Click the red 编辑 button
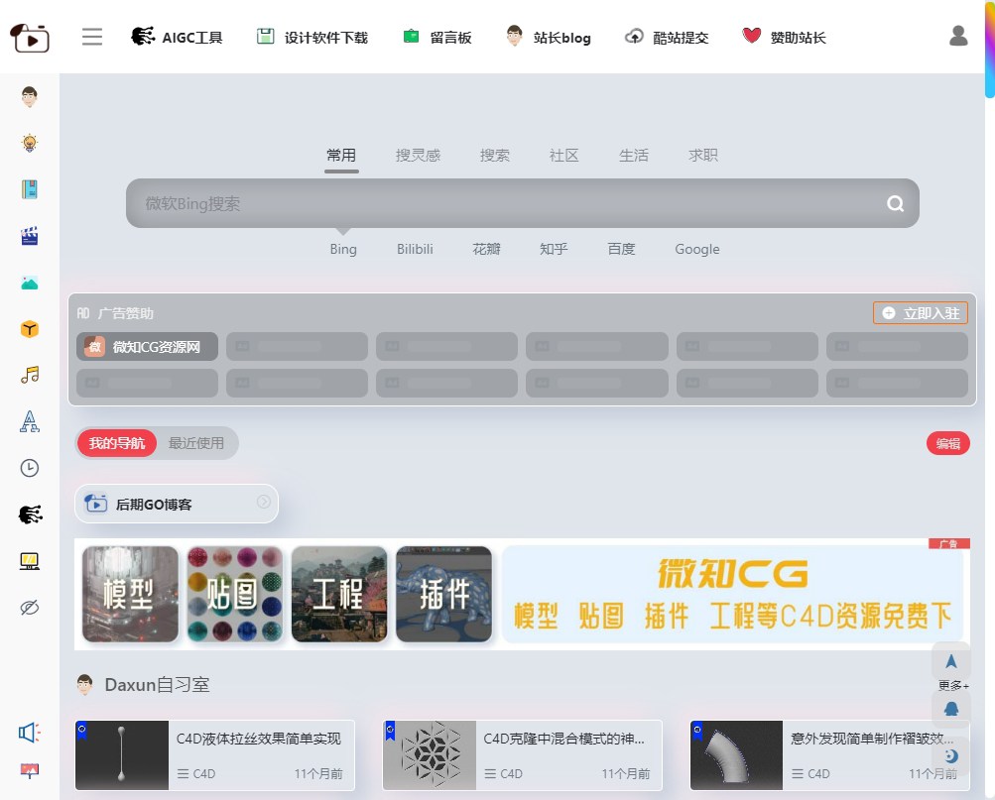The width and height of the screenshot is (995, 800). tap(948, 444)
